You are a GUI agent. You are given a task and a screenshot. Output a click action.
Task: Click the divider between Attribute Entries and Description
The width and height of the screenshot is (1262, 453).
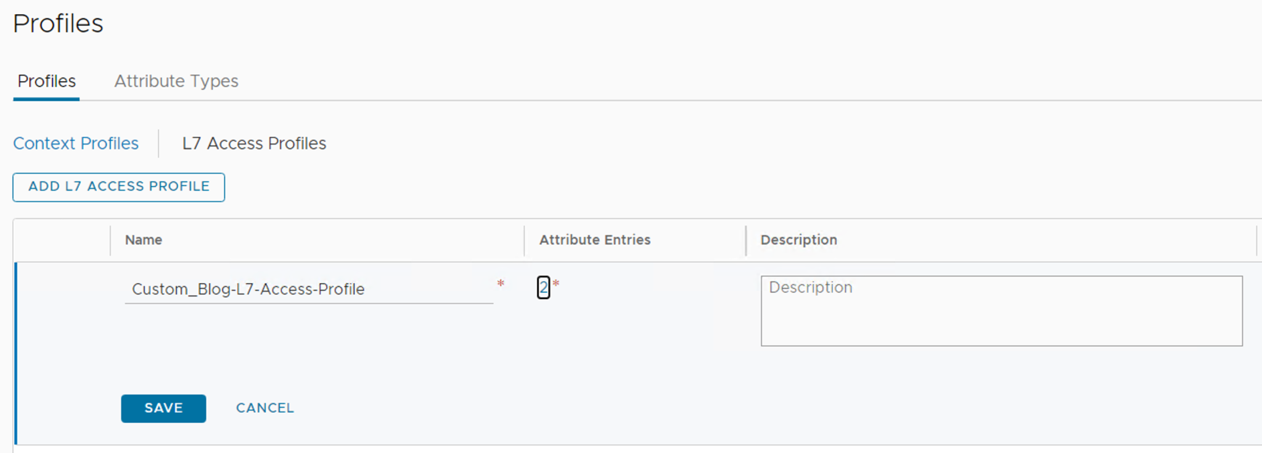[x=746, y=240]
